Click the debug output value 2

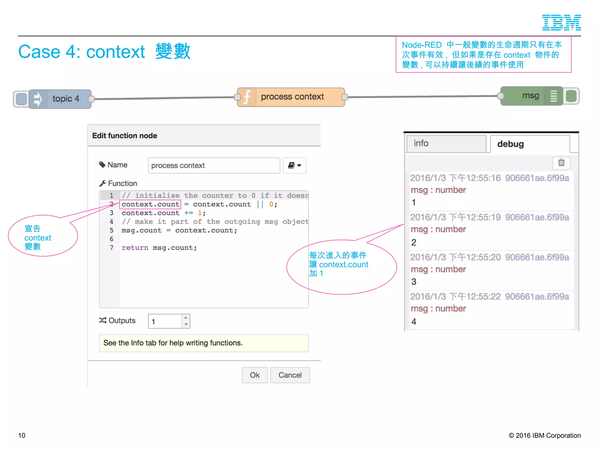tap(414, 242)
